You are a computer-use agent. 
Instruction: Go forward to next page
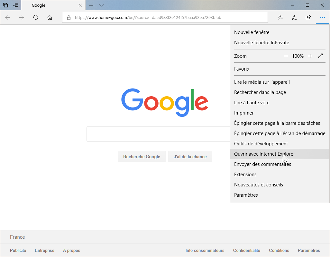coord(22,17)
